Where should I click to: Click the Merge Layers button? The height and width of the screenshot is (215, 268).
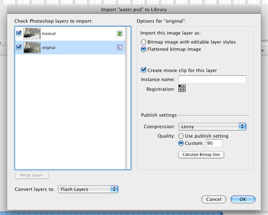coord(32,175)
